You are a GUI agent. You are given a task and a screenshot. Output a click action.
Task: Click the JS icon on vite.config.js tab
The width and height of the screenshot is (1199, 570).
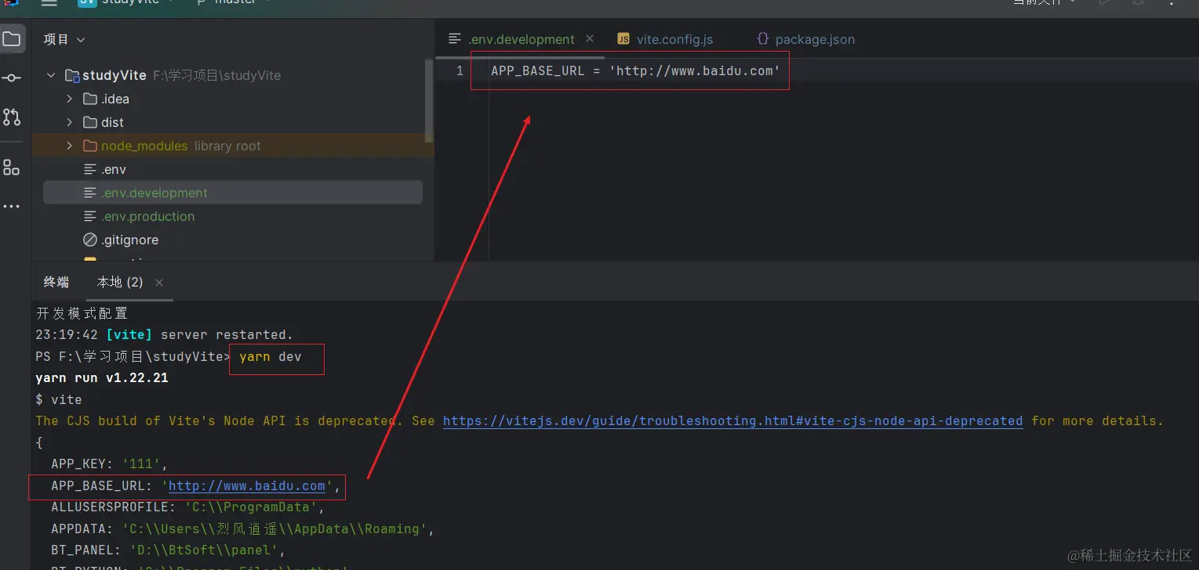tap(623, 39)
